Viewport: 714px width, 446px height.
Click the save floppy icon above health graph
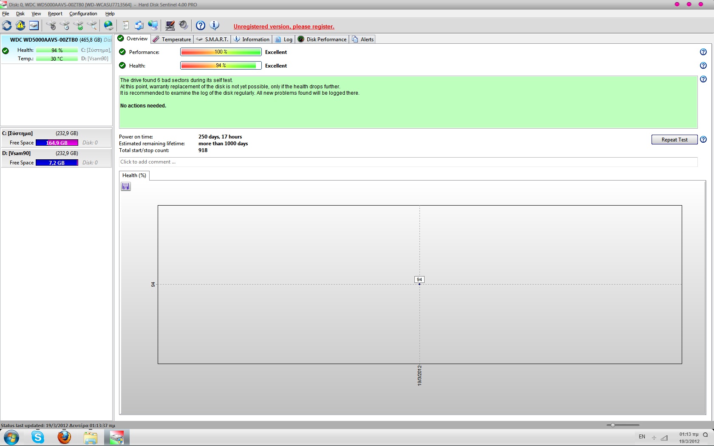[126, 186]
